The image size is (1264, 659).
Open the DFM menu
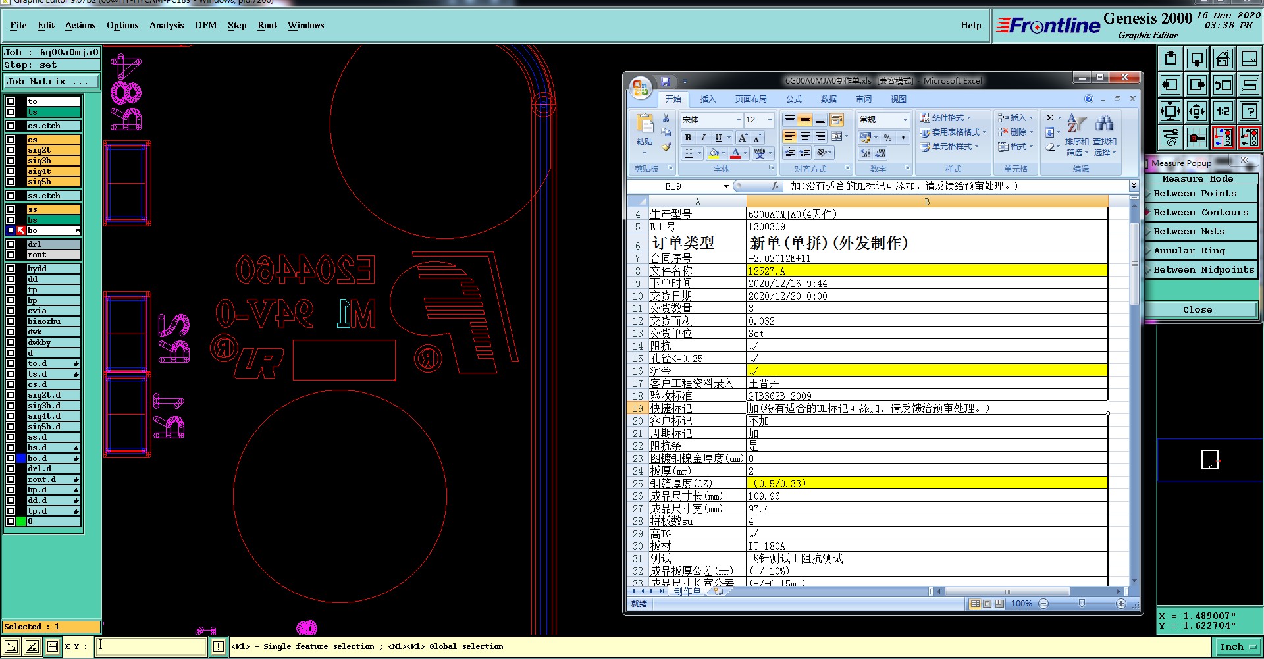[205, 25]
